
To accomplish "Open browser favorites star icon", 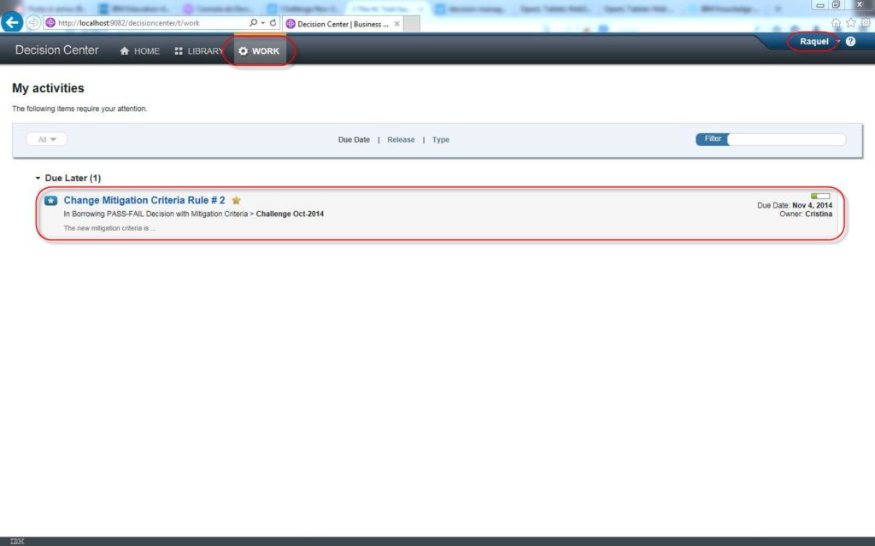I will (850, 23).
